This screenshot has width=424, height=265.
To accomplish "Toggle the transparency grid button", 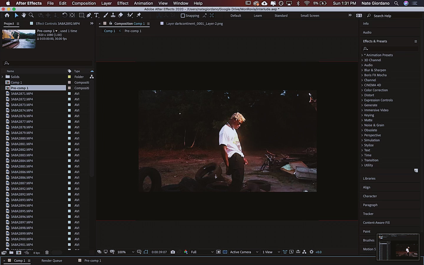I will pyautogui.click(x=225, y=252).
